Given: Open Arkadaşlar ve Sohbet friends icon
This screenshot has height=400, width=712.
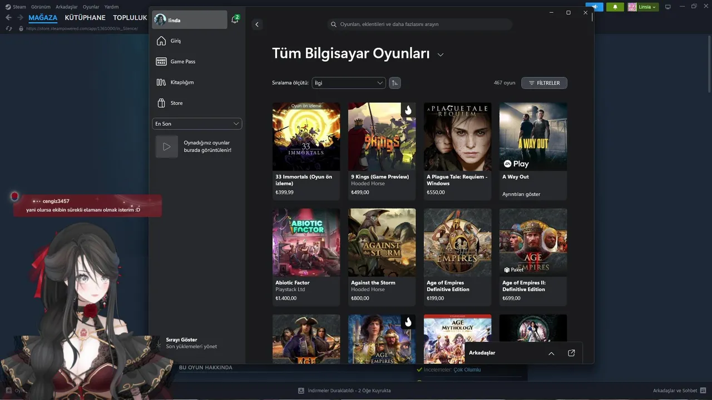Looking at the screenshot, I should click(704, 391).
